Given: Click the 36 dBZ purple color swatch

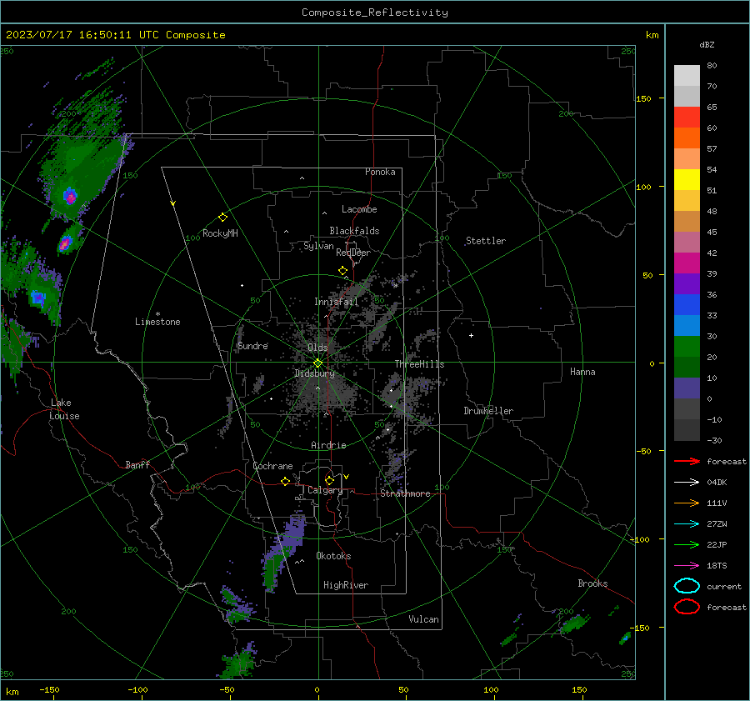Looking at the screenshot, I should click(687, 283).
